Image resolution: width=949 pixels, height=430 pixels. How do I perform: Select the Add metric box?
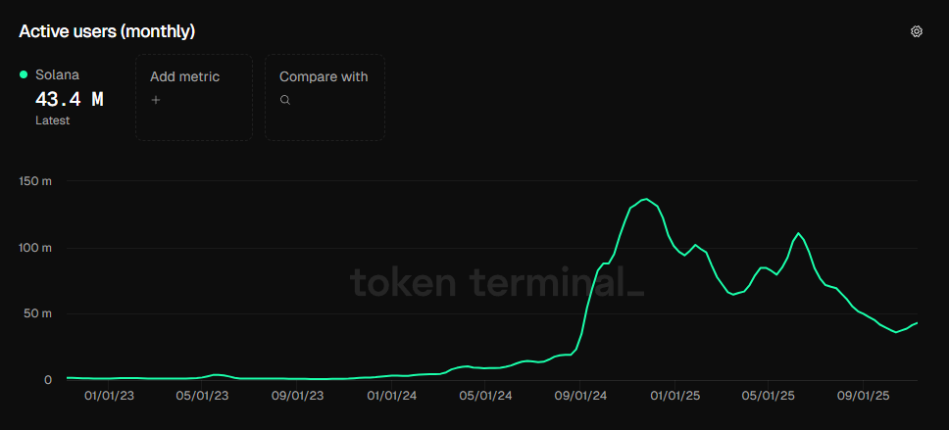[193, 97]
